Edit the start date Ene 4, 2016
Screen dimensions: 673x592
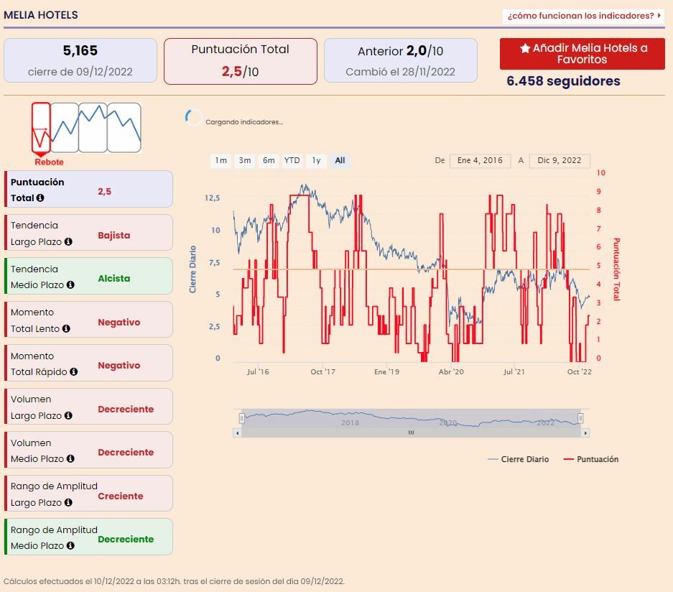coord(480,160)
